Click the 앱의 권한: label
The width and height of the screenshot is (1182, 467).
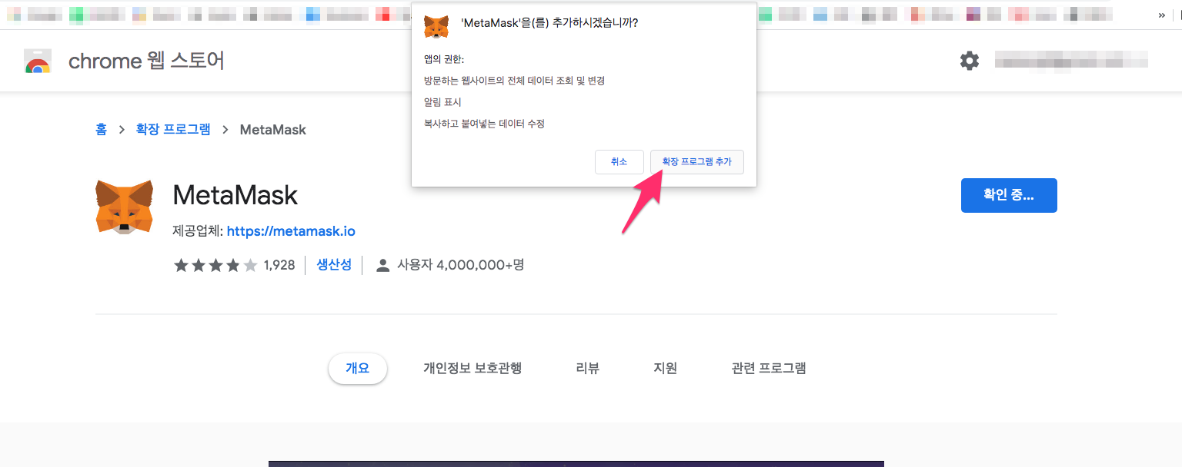(x=444, y=59)
